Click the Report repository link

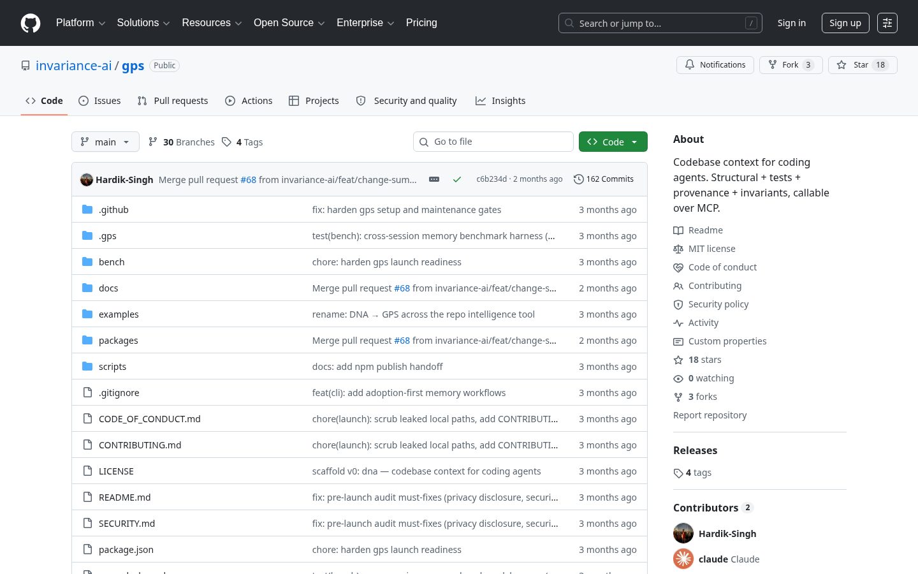[710, 415]
